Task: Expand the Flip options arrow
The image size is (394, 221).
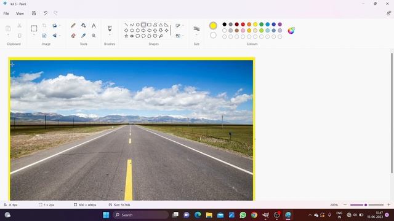Action: pos(60,36)
